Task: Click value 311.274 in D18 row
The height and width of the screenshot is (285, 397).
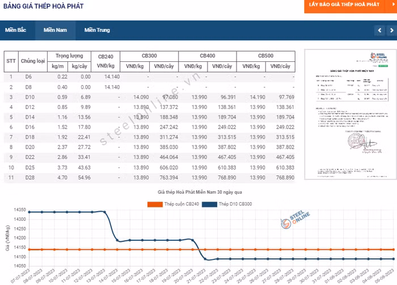Action: [169, 137]
